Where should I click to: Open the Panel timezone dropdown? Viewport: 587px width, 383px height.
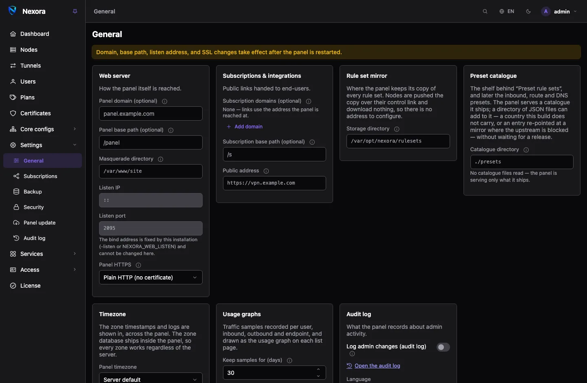(151, 379)
